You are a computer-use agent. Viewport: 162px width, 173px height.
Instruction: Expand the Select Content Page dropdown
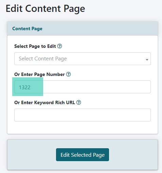pos(83,59)
